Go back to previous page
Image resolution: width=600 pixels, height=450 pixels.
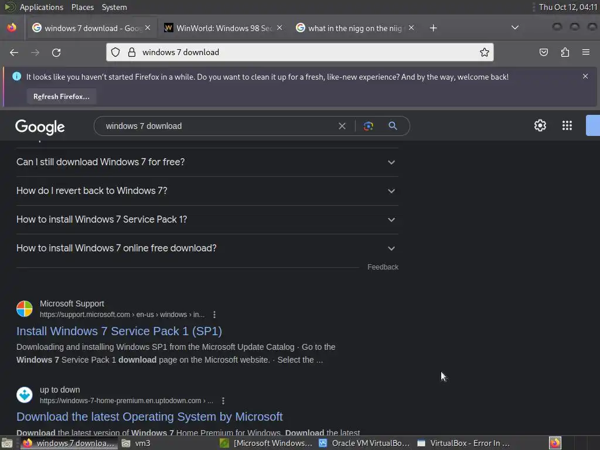[x=14, y=52]
